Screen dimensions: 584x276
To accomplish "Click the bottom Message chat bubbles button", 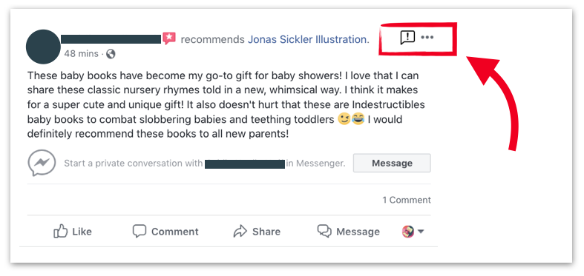I will point(349,232).
